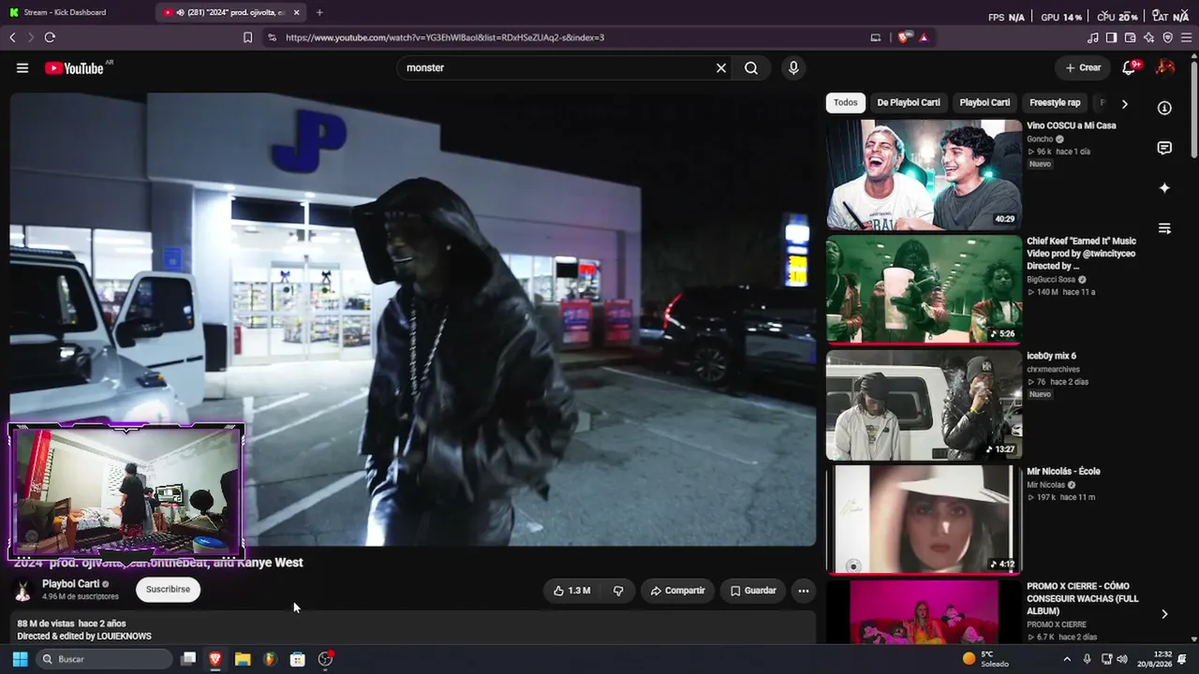Screen dimensions: 1199x674
Task: Open Leo AI sparkle in toolbar
Action: (x=1148, y=37)
